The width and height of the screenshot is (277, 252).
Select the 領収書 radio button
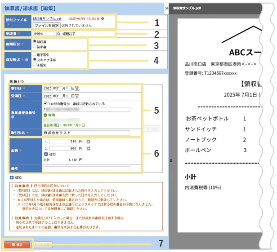(x=35, y=41)
